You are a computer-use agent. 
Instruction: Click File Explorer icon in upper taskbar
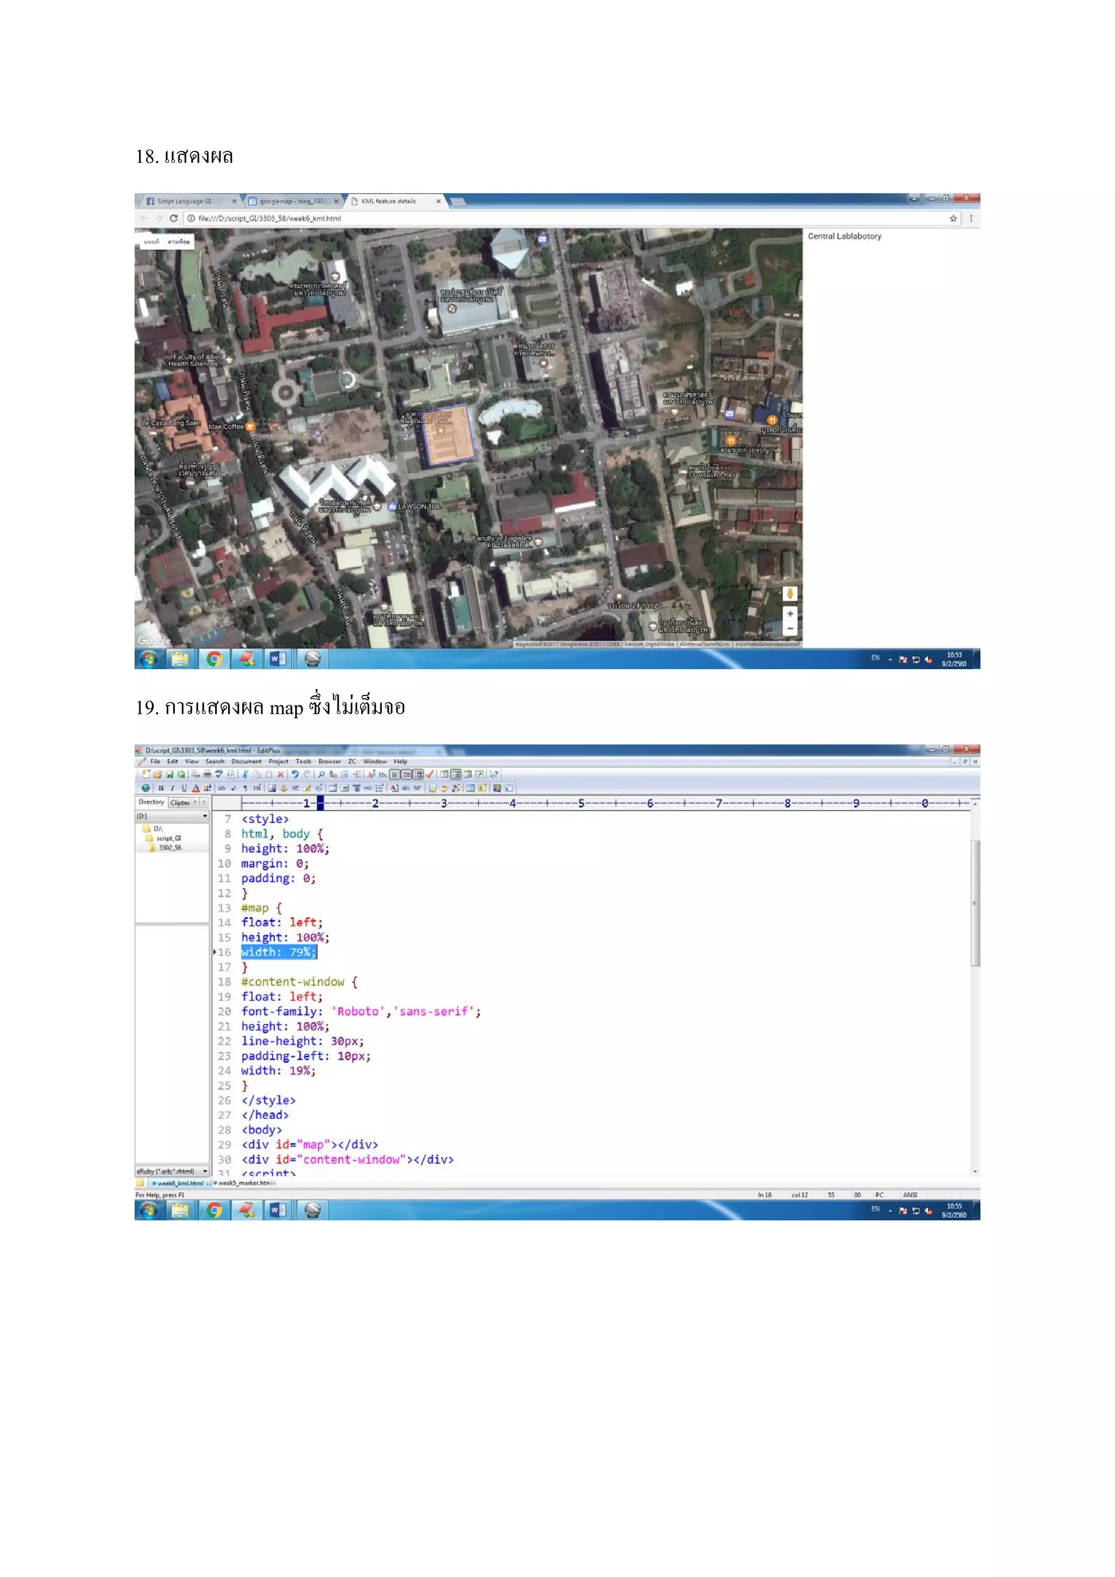(x=180, y=659)
